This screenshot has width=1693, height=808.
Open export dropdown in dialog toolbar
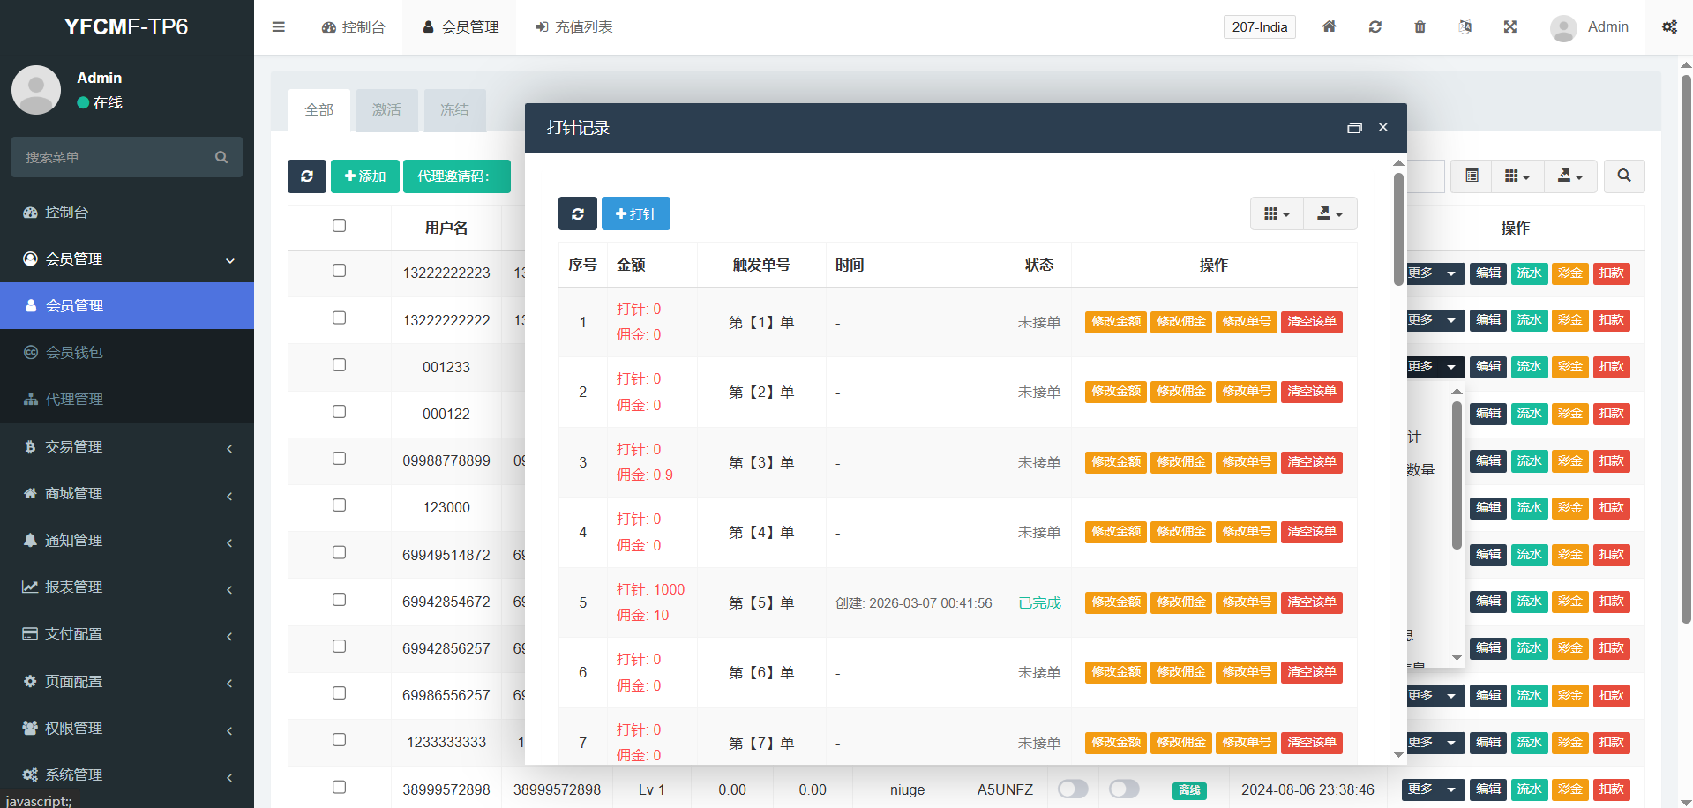(x=1330, y=213)
